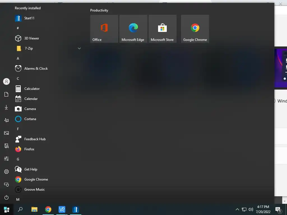
Task: Click the Office tile
Action: 104,29
